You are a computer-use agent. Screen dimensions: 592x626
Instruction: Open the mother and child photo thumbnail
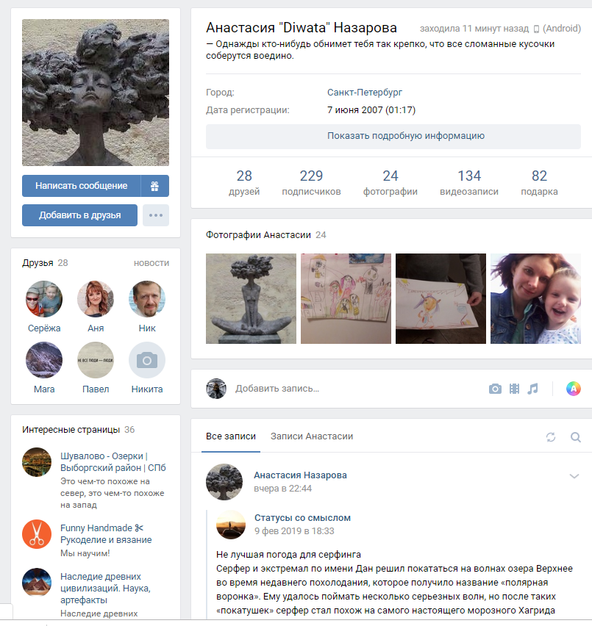pos(535,298)
